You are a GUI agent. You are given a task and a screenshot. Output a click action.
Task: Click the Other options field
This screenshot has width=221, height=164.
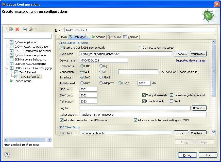coord(143,115)
